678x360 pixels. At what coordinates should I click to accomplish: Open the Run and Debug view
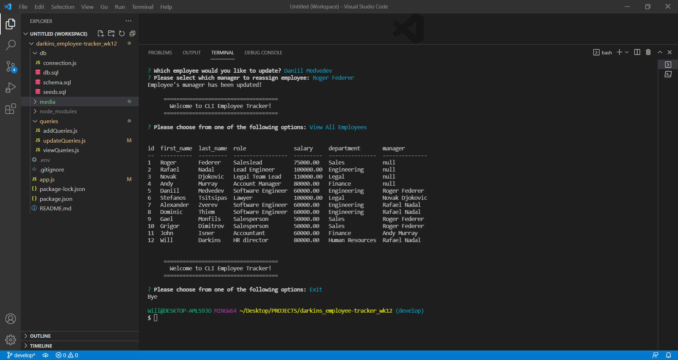click(11, 88)
